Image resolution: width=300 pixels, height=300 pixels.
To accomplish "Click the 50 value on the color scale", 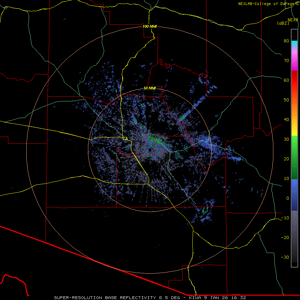I will point(286,100).
